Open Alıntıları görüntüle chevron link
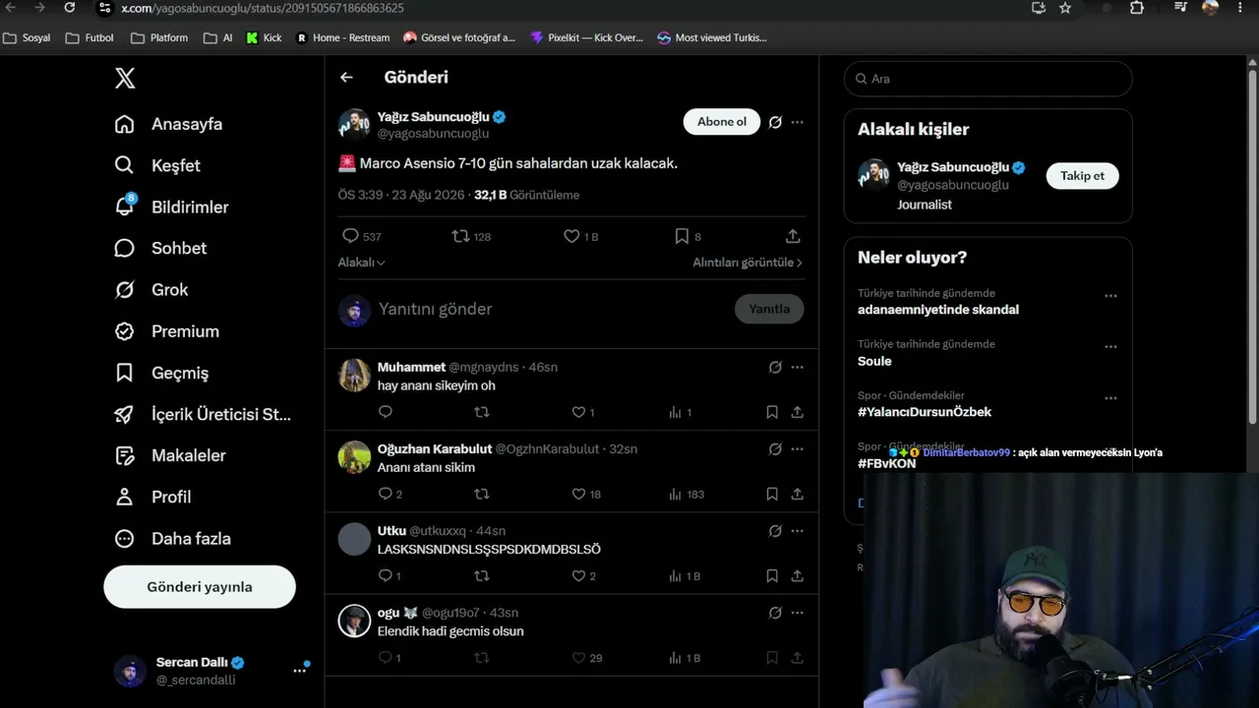The height and width of the screenshot is (708, 1259). (x=748, y=263)
